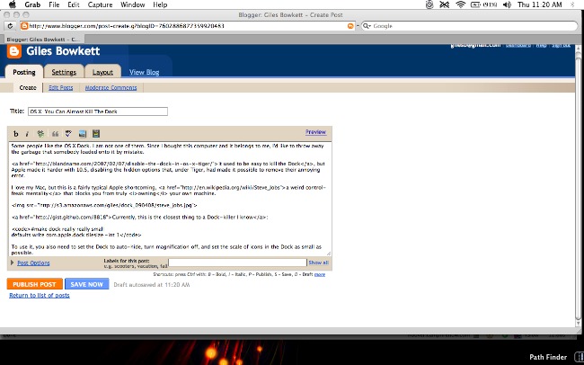The width and height of the screenshot is (584, 365).
Task: Click the SAVE NOW button
Action: click(87, 284)
